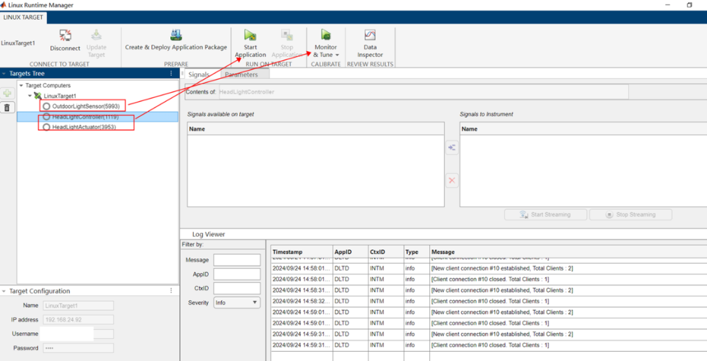Open the Data Inspector
Image resolution: width=707 pixels, height=361 pixels.
coord(370,43)
